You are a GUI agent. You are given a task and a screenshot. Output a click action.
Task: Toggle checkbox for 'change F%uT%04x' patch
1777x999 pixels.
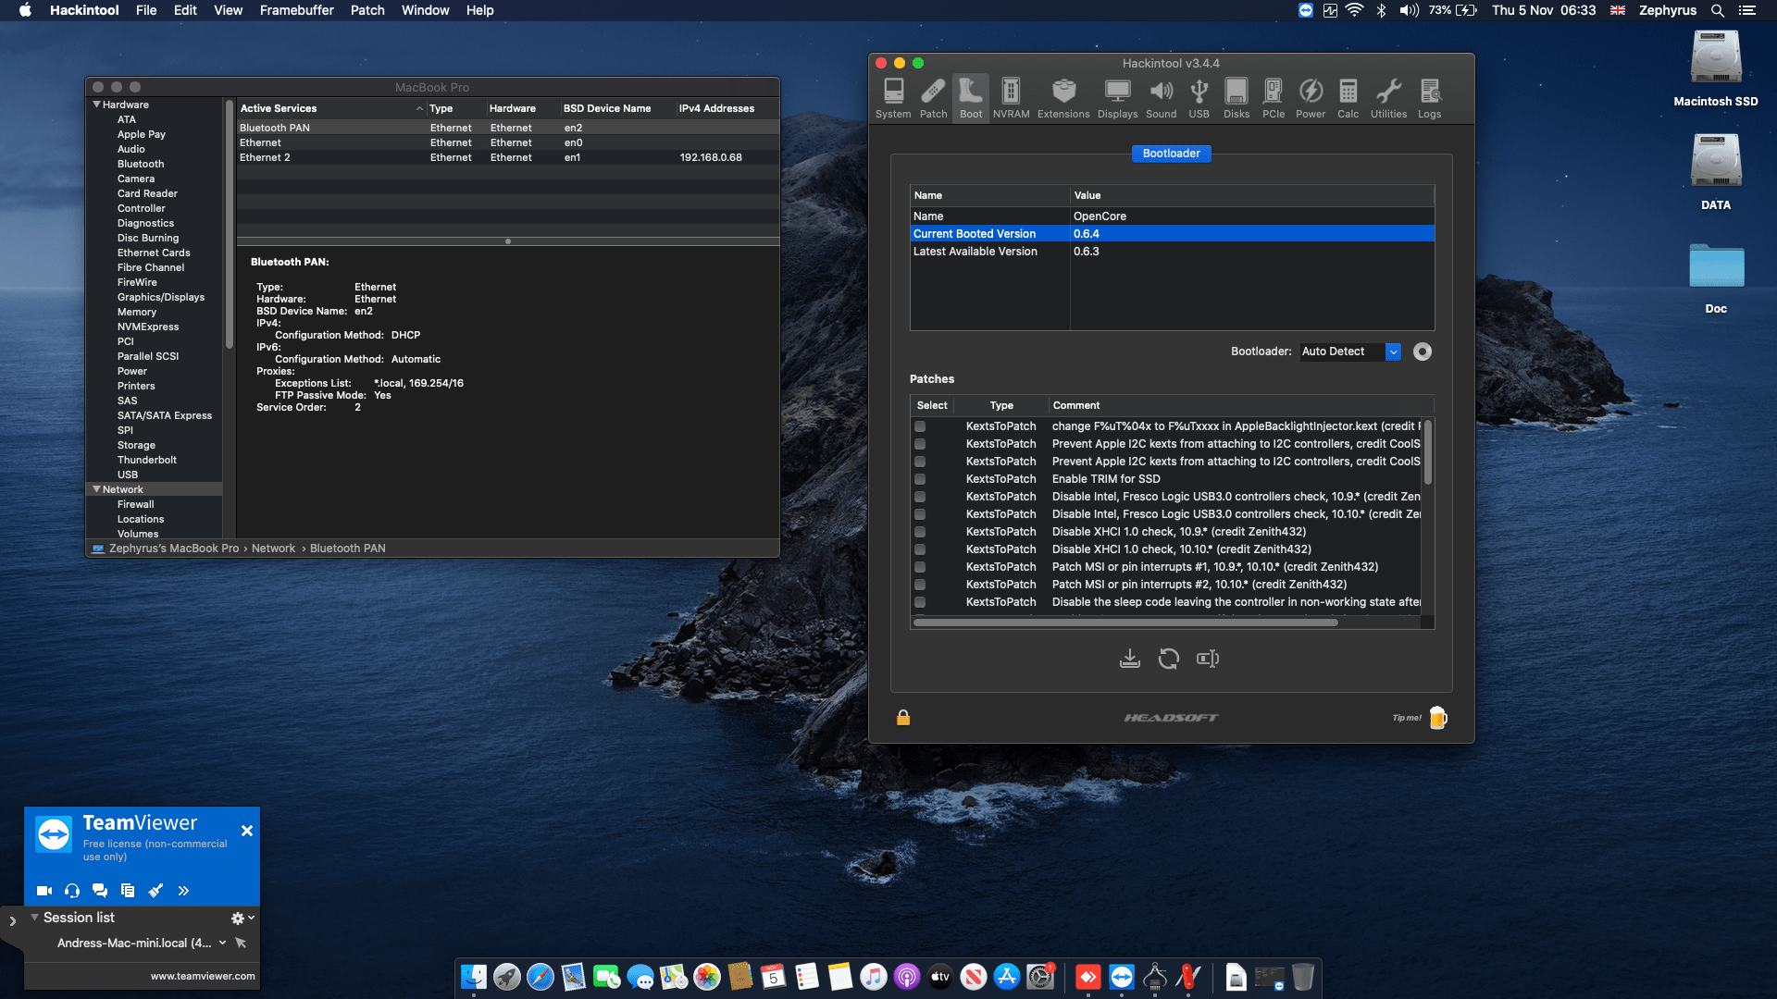click(920, 426)
